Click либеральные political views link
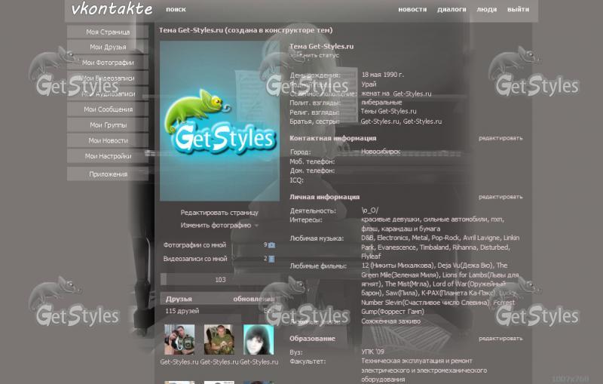This screenshot has width=603, height=384. click(381, 103)
